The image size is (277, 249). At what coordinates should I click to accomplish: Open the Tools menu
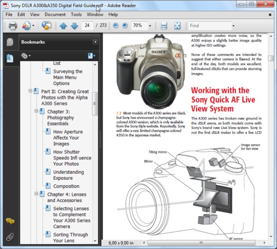[x=76, y=14]
